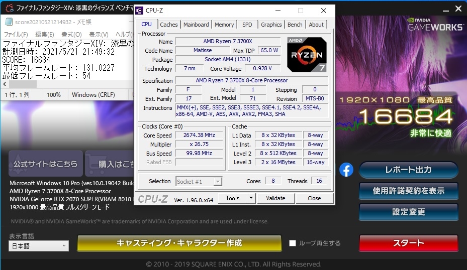Screen dimensions: 467x270
Task: Click the Core Speed value 2674.38 MHz
Action: 199,136
